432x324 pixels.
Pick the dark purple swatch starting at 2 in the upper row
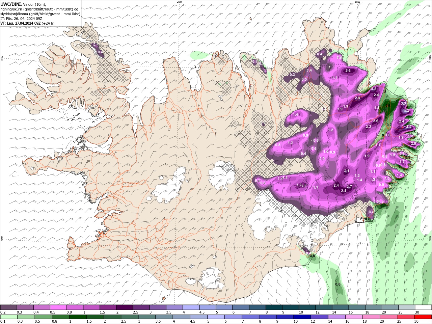[x=125, y=307]
